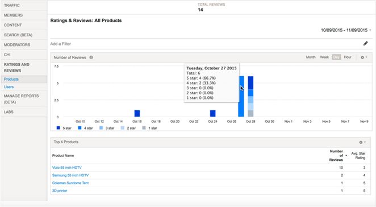The width and height of the screenshot is (376, 207).
Task: Click the pencil edit filter icon
Action: [365, 43]
